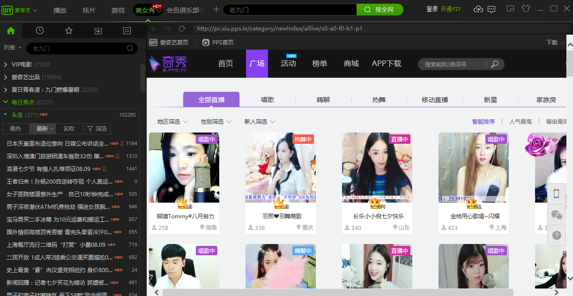The height and width of the screenshot is (296, 573).
Task: Click the sidebar search magnifier icon
Action: pyautogui.click(x=130, y=48)
